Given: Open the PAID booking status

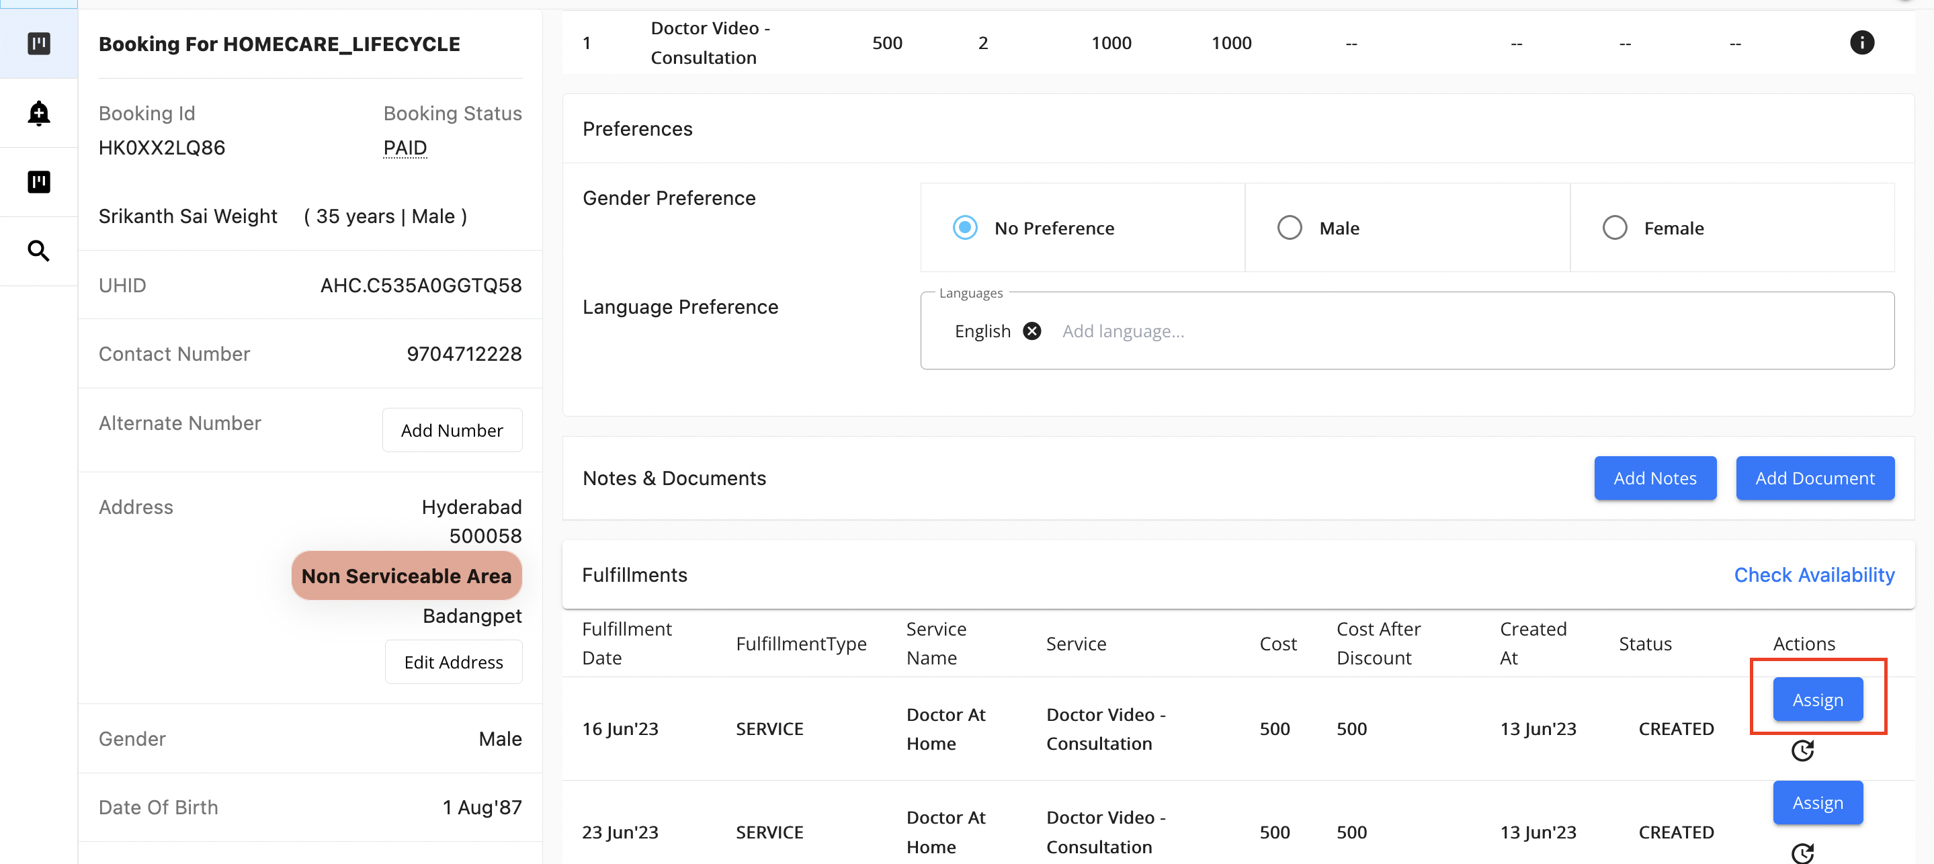Looking at the screenshot, I should tap(405, 148).
